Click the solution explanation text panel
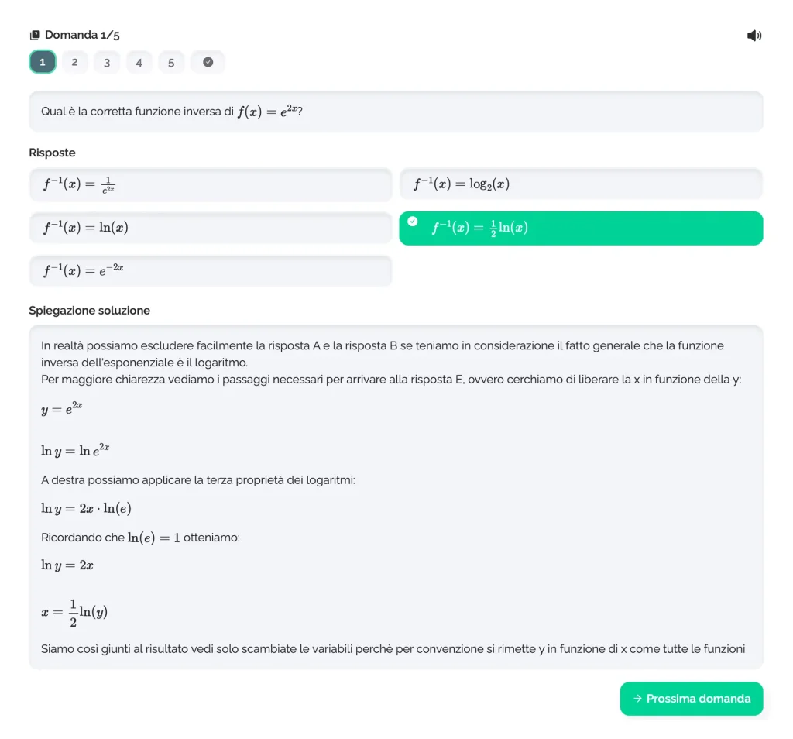 click(x=396, y=498)
